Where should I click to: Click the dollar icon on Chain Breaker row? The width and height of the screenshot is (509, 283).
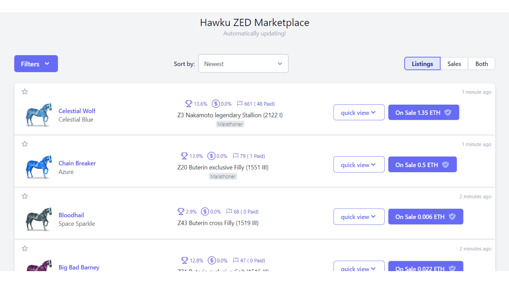[x=211, y=156]
